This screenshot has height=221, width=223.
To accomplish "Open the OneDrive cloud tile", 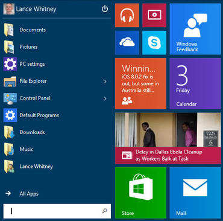I will coord(127,42).
